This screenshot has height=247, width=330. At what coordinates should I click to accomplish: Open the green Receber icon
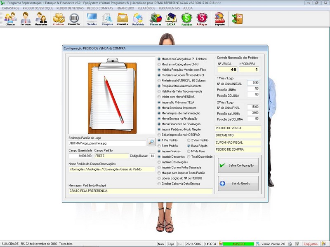point(187,19)
